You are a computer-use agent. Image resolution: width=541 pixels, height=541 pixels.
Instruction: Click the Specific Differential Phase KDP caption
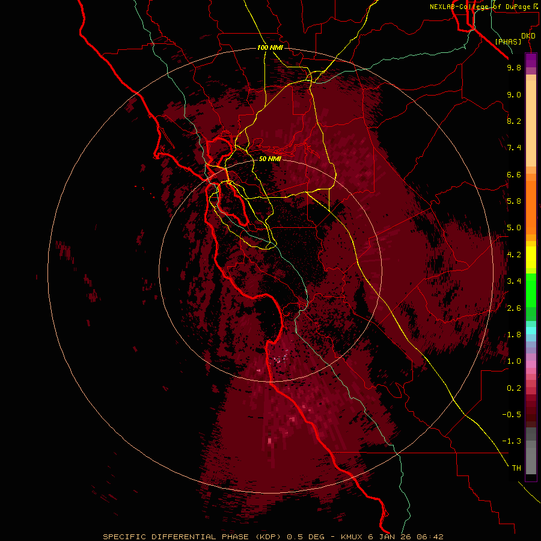tap(273, 537)
